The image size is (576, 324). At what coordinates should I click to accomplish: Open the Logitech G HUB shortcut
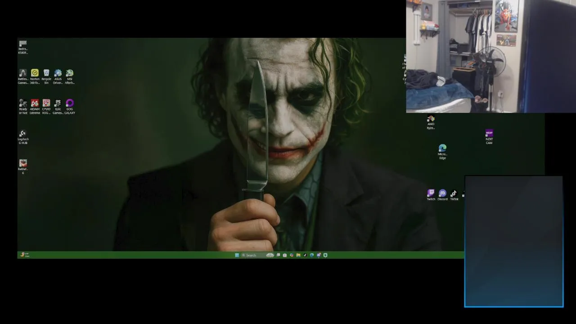23,137
